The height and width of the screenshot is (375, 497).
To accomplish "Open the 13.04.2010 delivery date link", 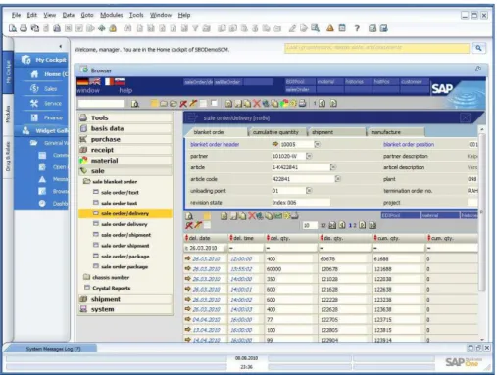I will tap(207, 330).
